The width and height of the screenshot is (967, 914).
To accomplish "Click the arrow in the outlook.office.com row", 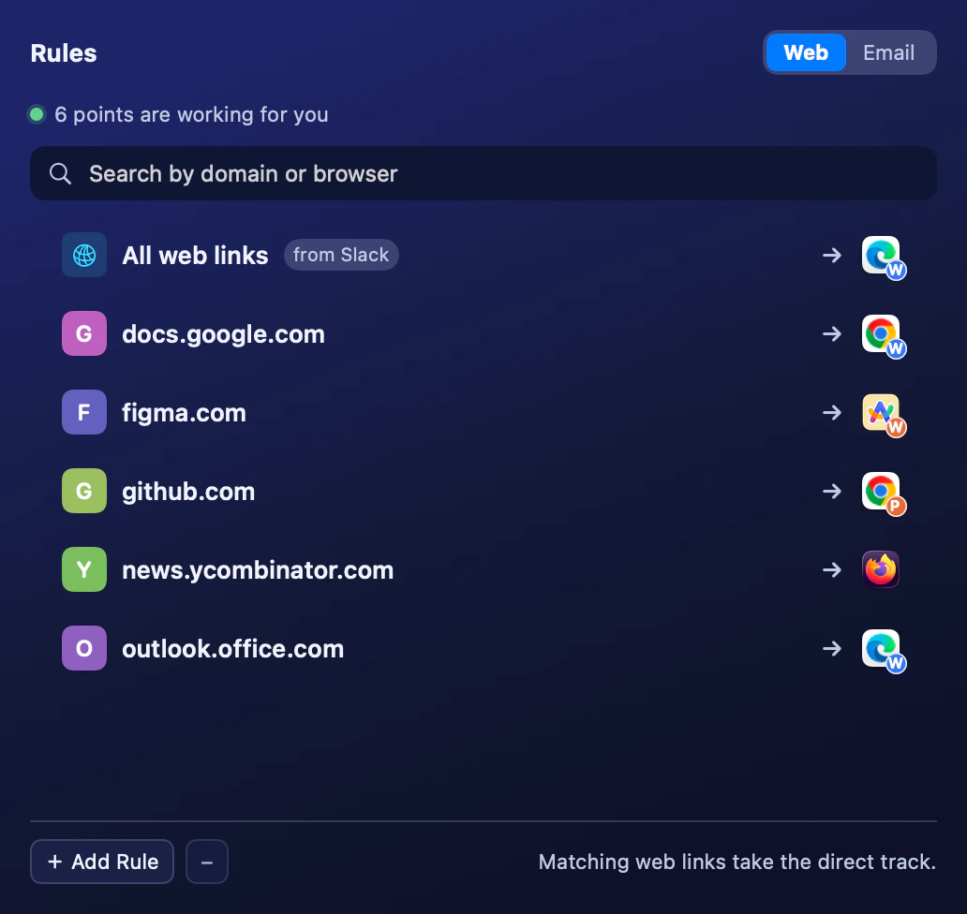I will pos(832,648).
